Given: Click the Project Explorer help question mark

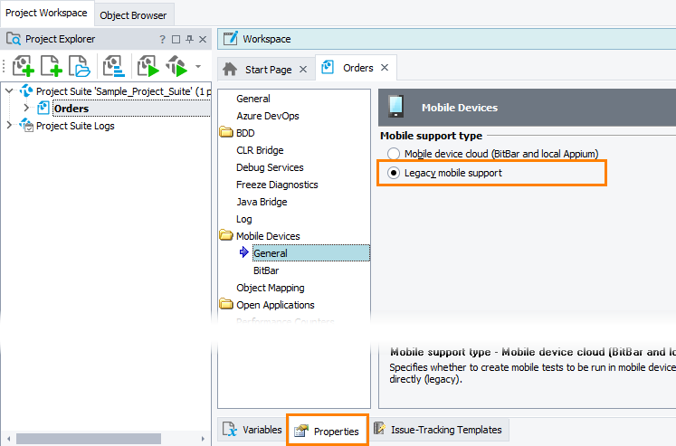Looking at the screenshot, I should 162,39.
